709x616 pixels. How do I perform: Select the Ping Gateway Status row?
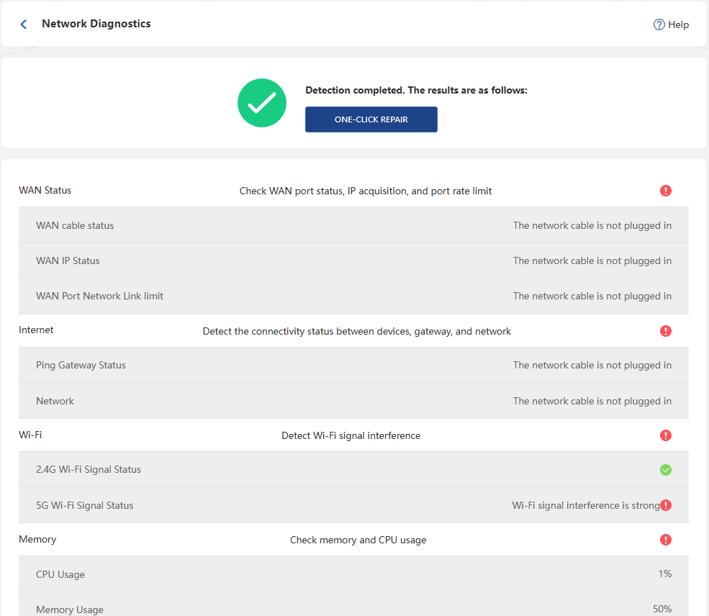[x=353, y=365]
